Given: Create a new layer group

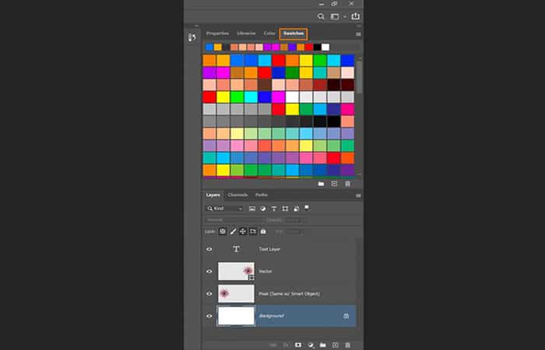Looking at the screenshot, I should click(323, 345).
